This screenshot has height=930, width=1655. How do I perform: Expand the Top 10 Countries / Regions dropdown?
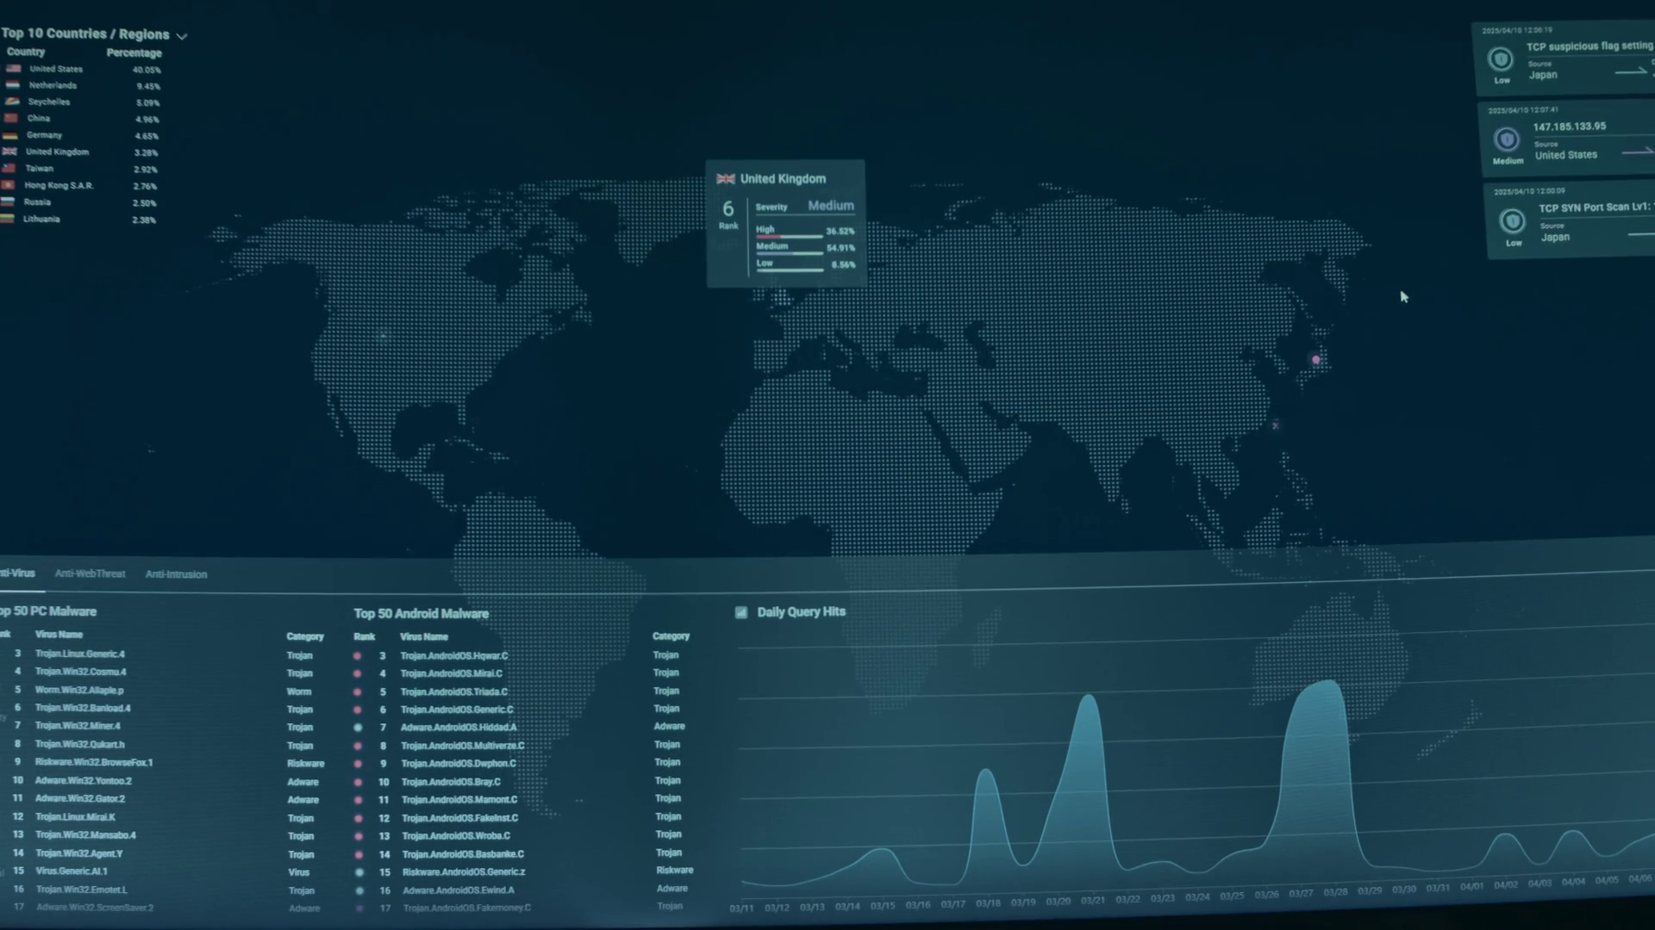(182, 36)
